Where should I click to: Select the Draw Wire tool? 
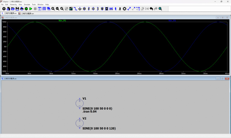[x=75, y=9]
